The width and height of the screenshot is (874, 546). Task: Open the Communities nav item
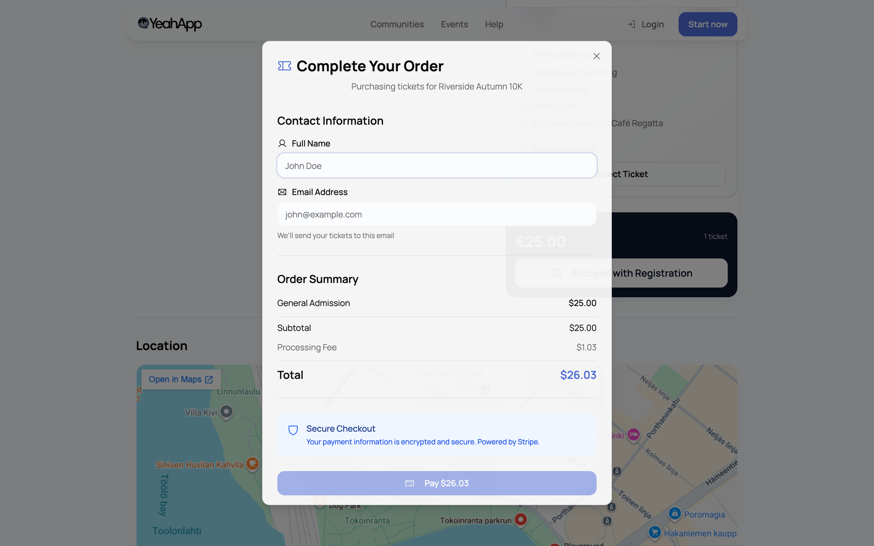(x=397, y=24)
